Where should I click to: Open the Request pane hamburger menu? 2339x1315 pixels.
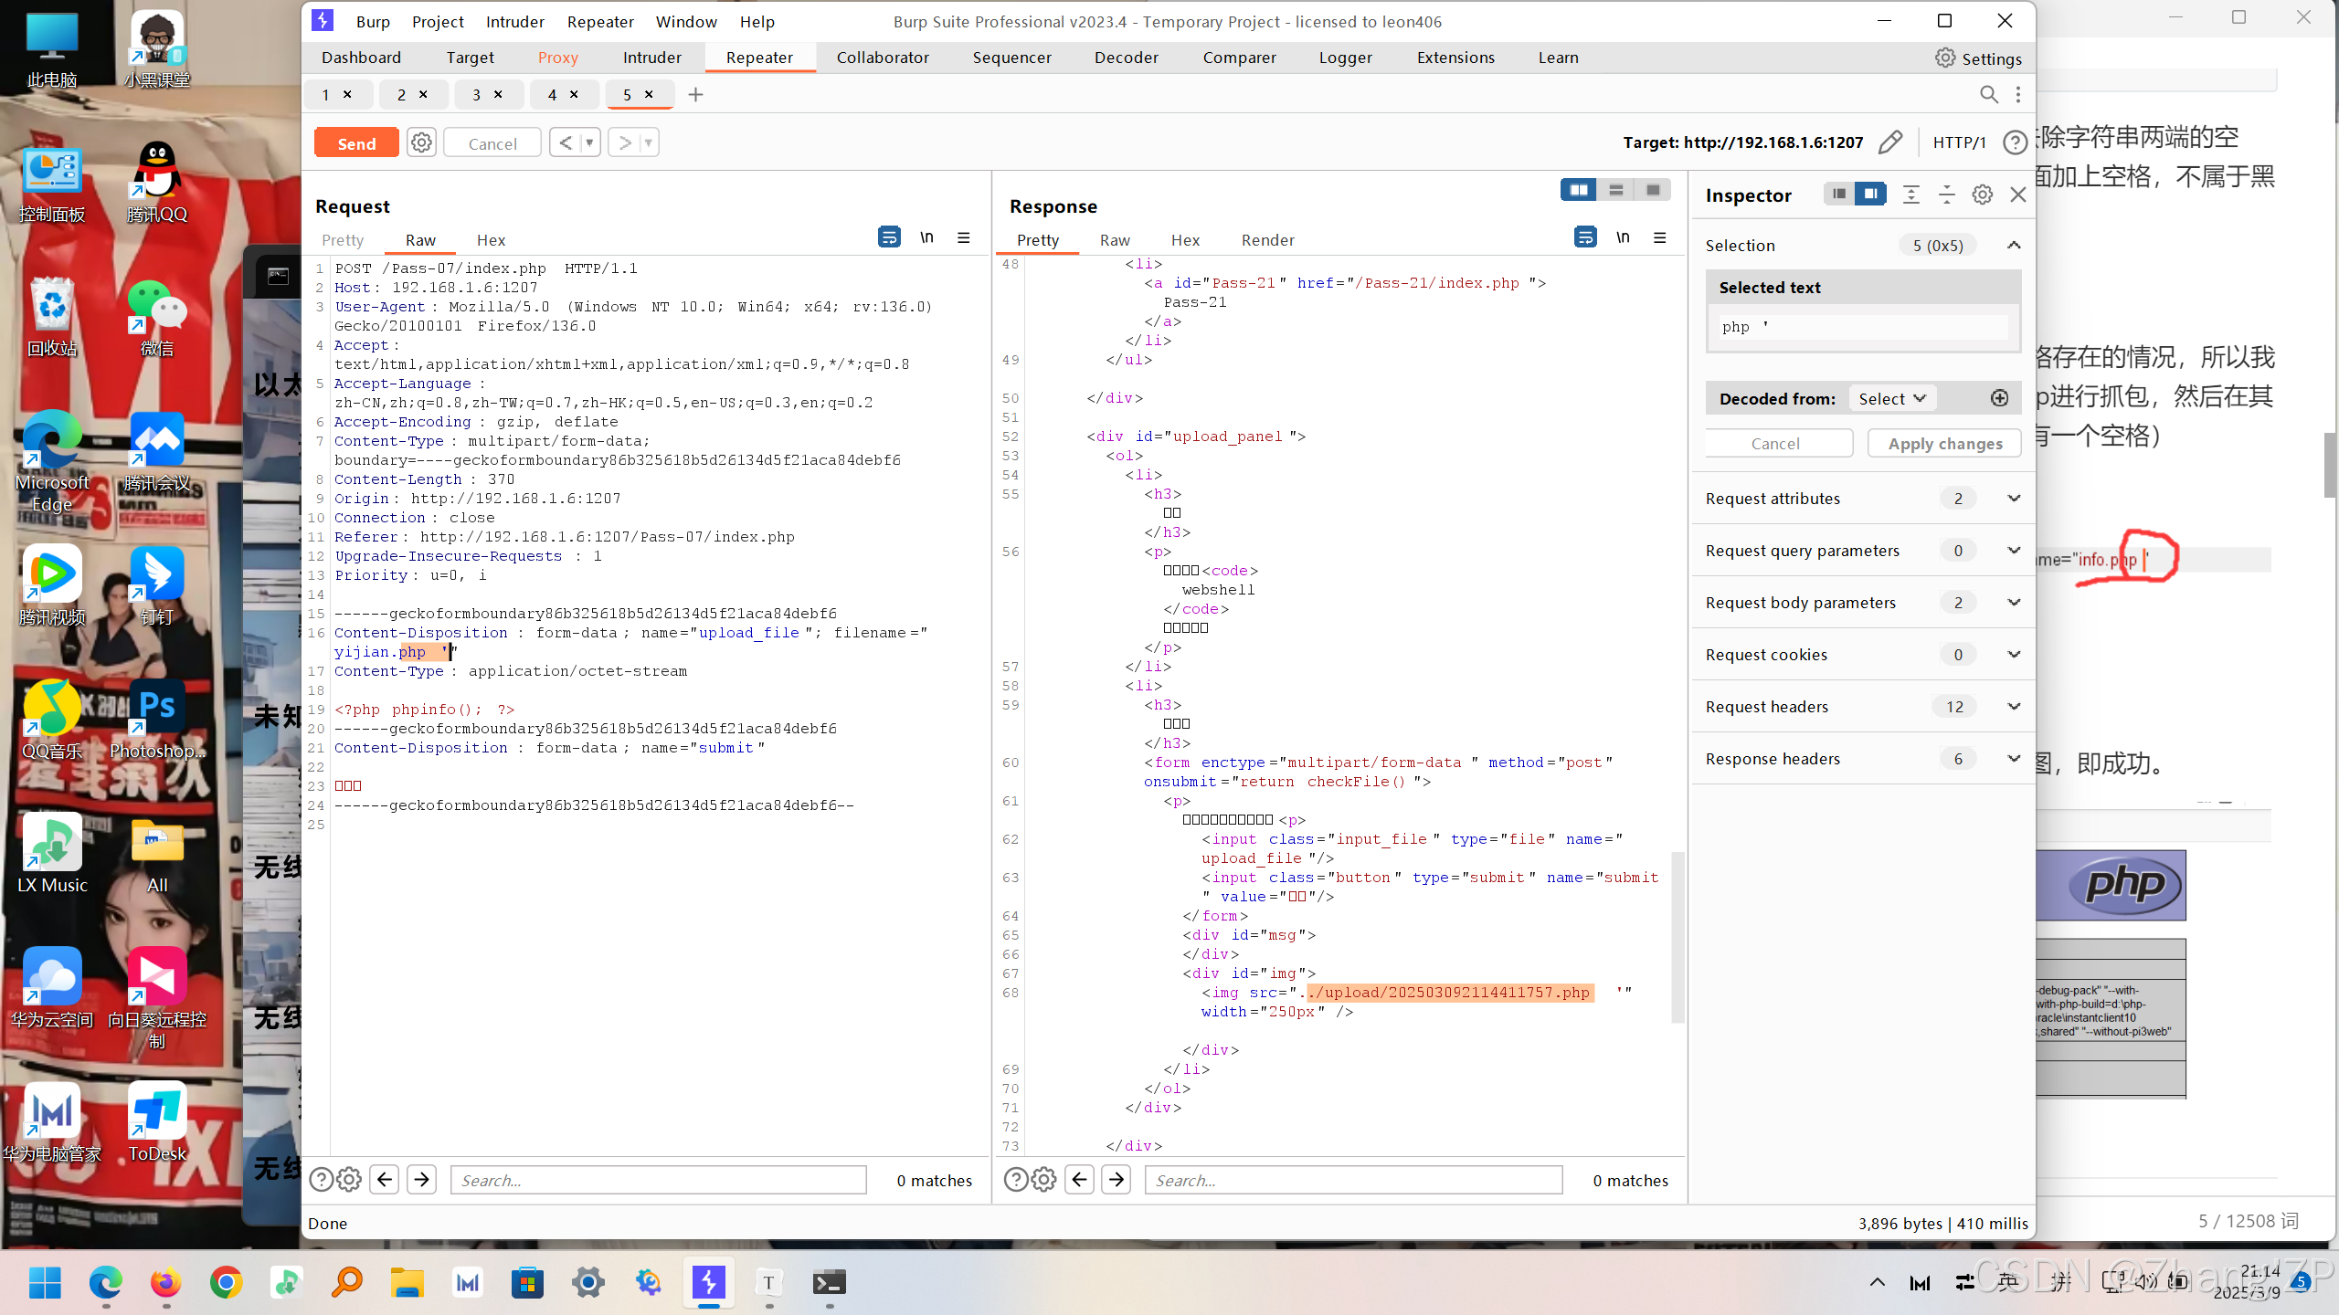[963, 237]
